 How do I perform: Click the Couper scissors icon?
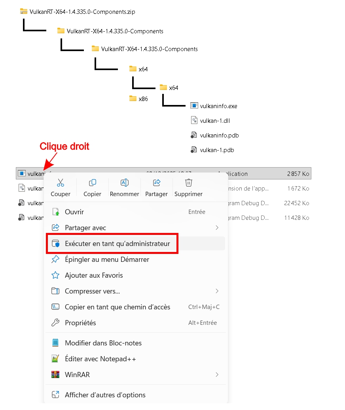(x=61, y=183)
